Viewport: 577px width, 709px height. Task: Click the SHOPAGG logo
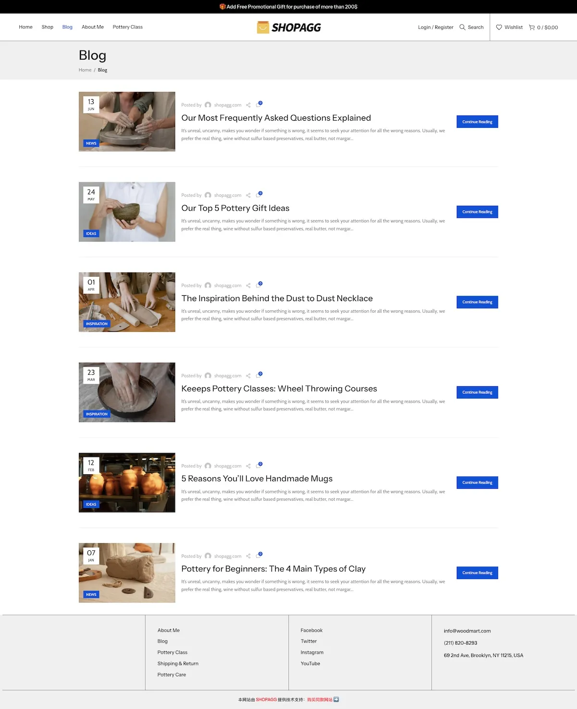[x=289, y=27]
